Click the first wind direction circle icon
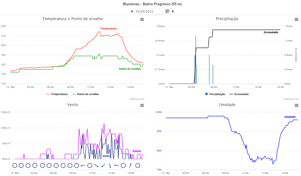The image size is (301, 176). (15, 165)
